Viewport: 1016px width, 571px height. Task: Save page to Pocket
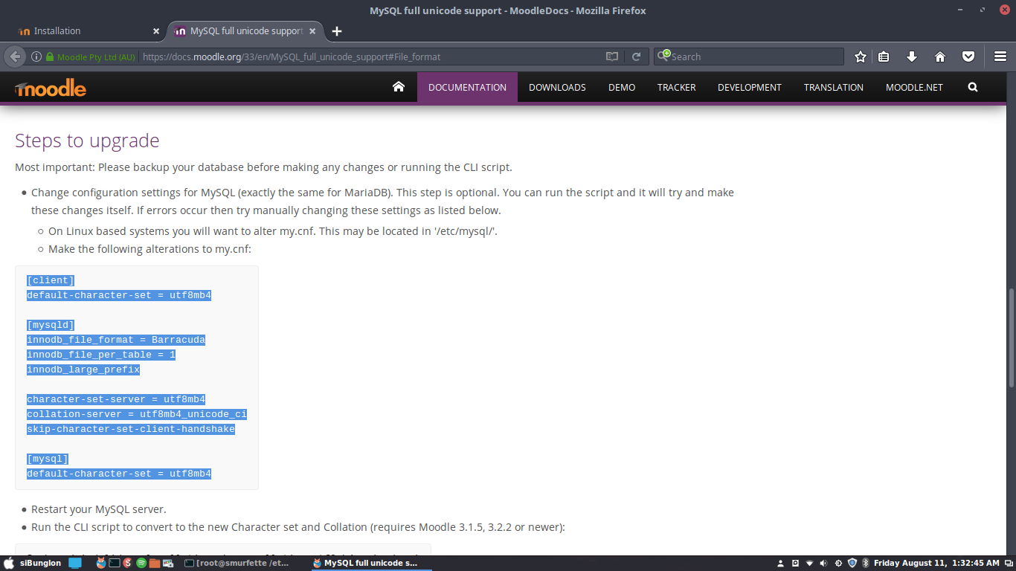point(968,57)
